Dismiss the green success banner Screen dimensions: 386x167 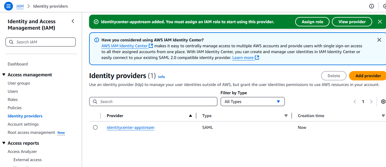click(x=379, y=22)
